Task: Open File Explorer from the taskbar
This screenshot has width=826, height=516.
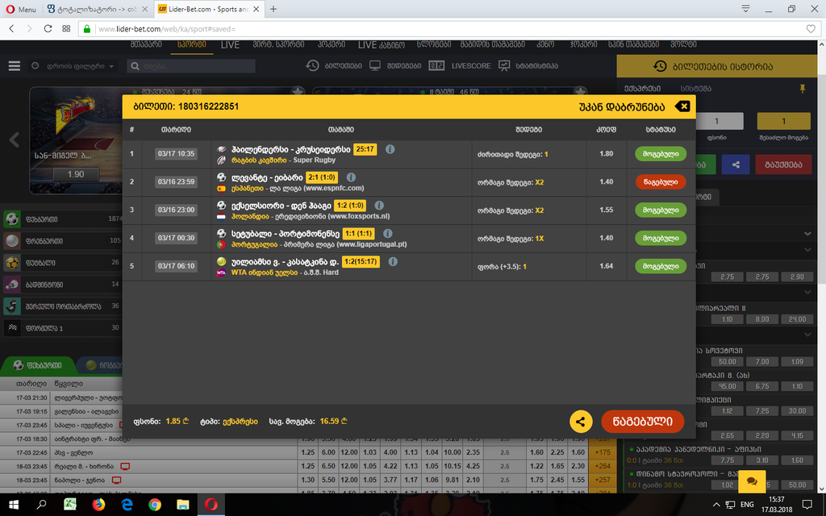Action: [183, 505]
